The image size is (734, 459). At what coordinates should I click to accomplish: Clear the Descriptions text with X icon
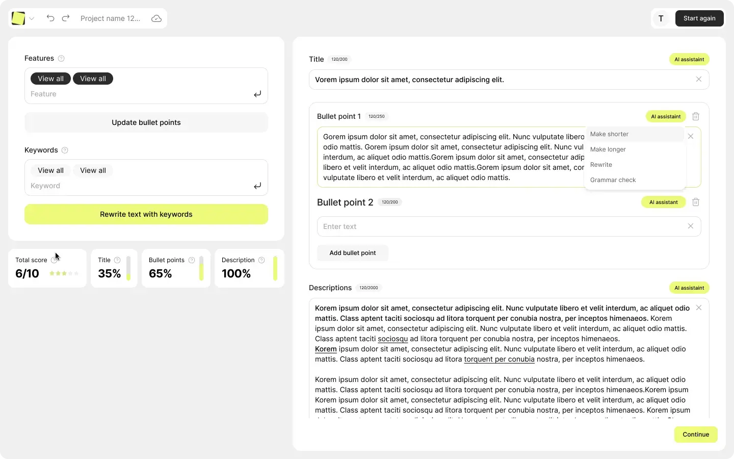pyautogui.click(x=699, y=308)
